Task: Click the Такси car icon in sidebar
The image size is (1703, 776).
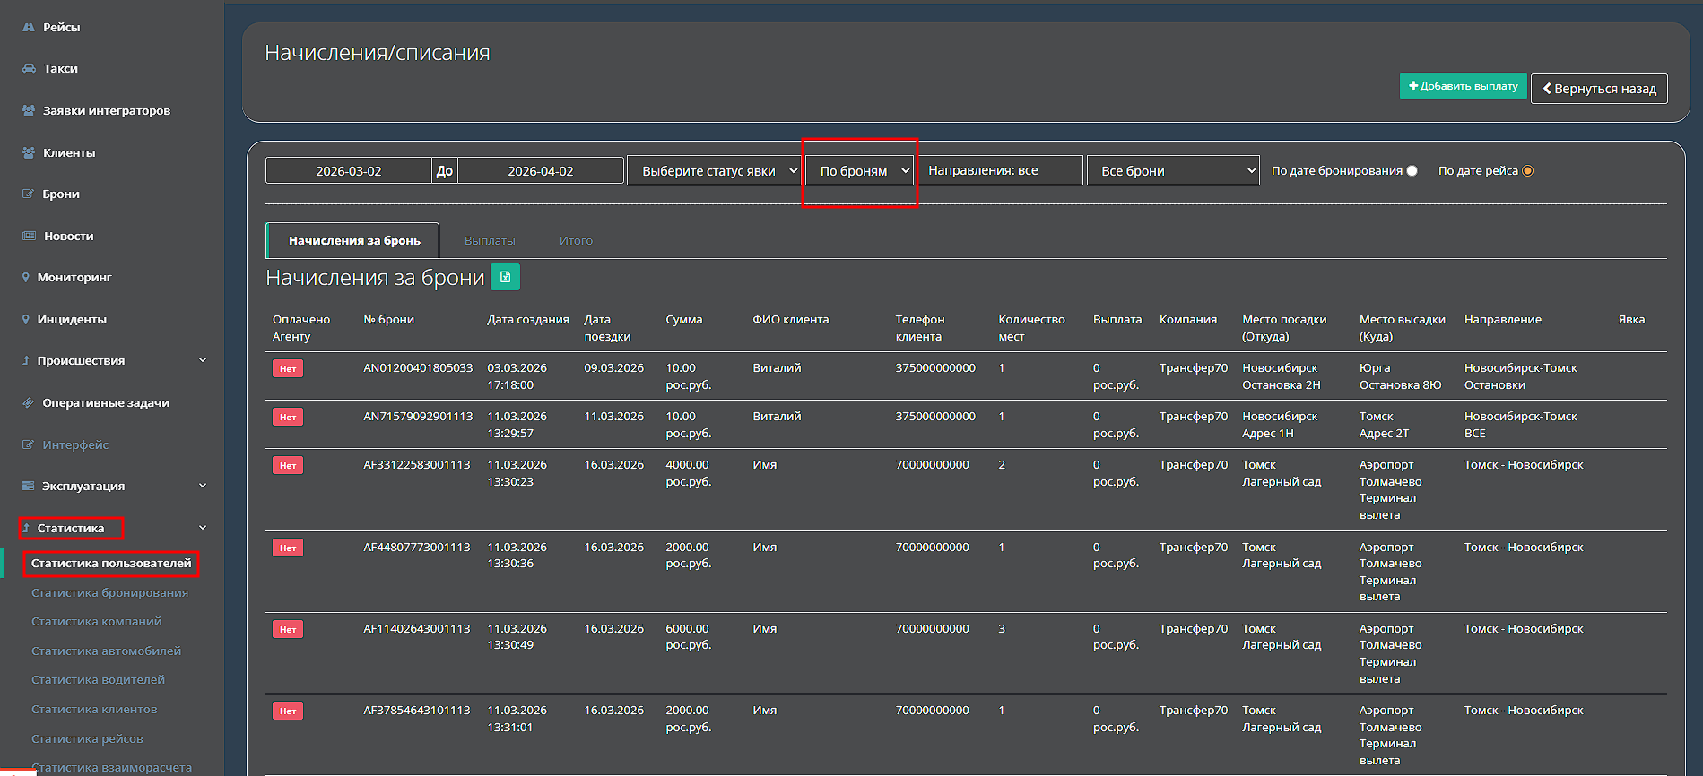Action: pyautogui.click(x=29, y=69)
